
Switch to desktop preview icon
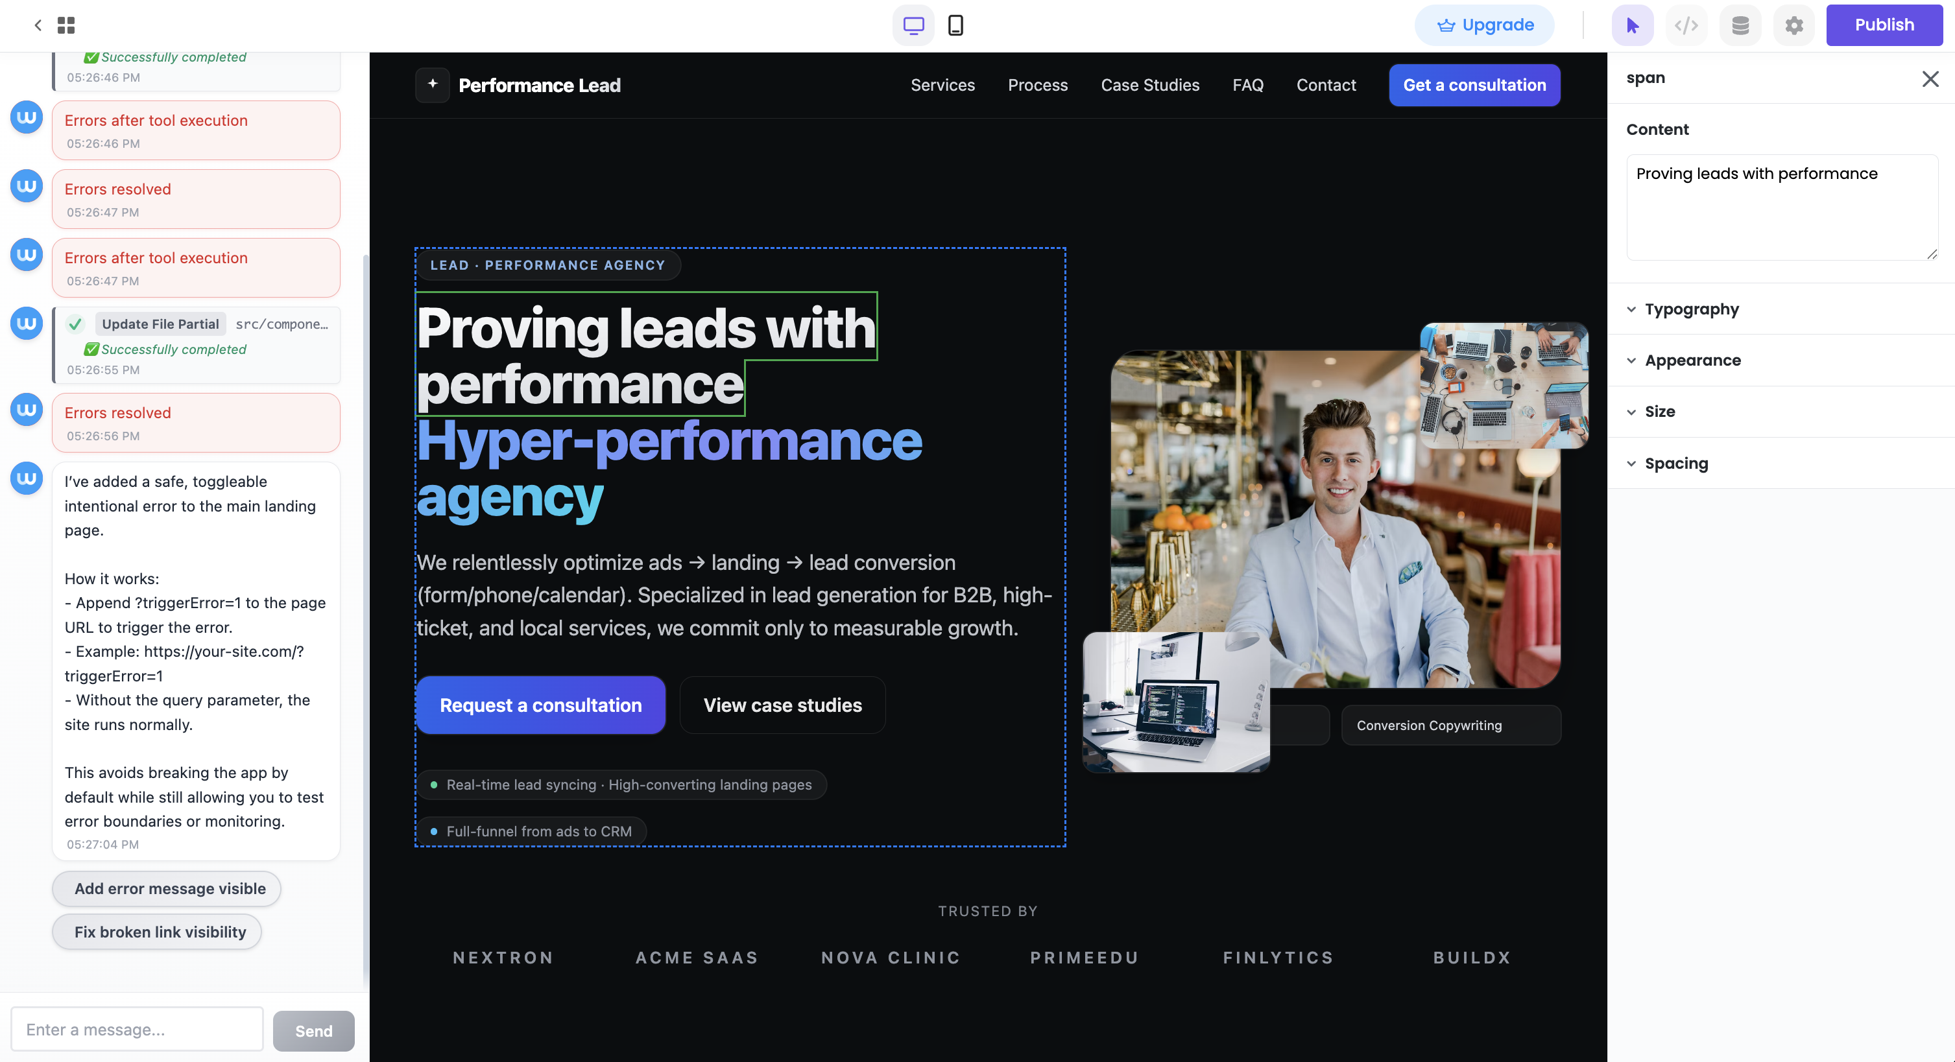pyautogui.click(x=913, y=25)
